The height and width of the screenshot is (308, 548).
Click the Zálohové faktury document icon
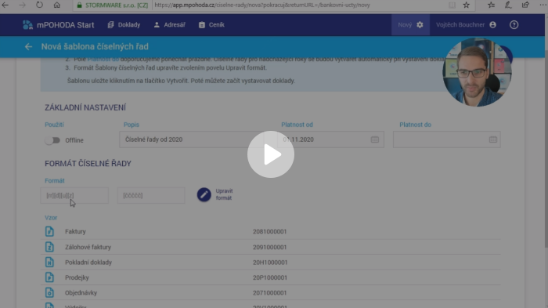tap(49, 247)
